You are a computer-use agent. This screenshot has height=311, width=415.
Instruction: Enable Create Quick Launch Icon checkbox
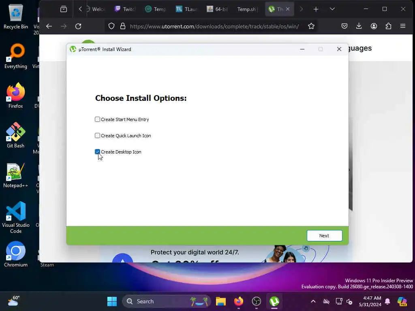point(97,135)
